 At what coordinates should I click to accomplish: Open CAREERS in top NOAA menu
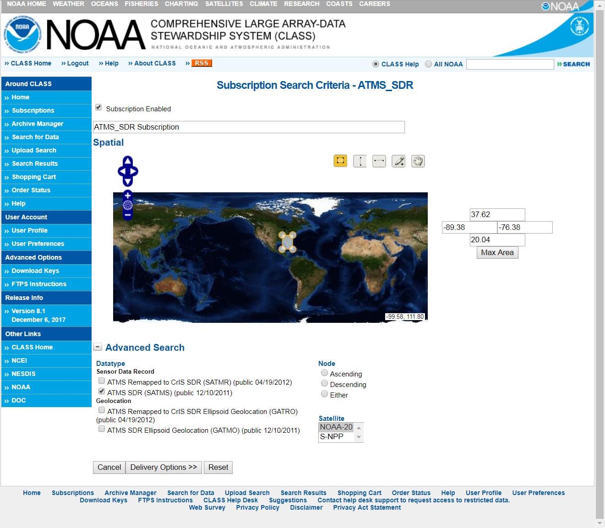[x=375, y=4]
